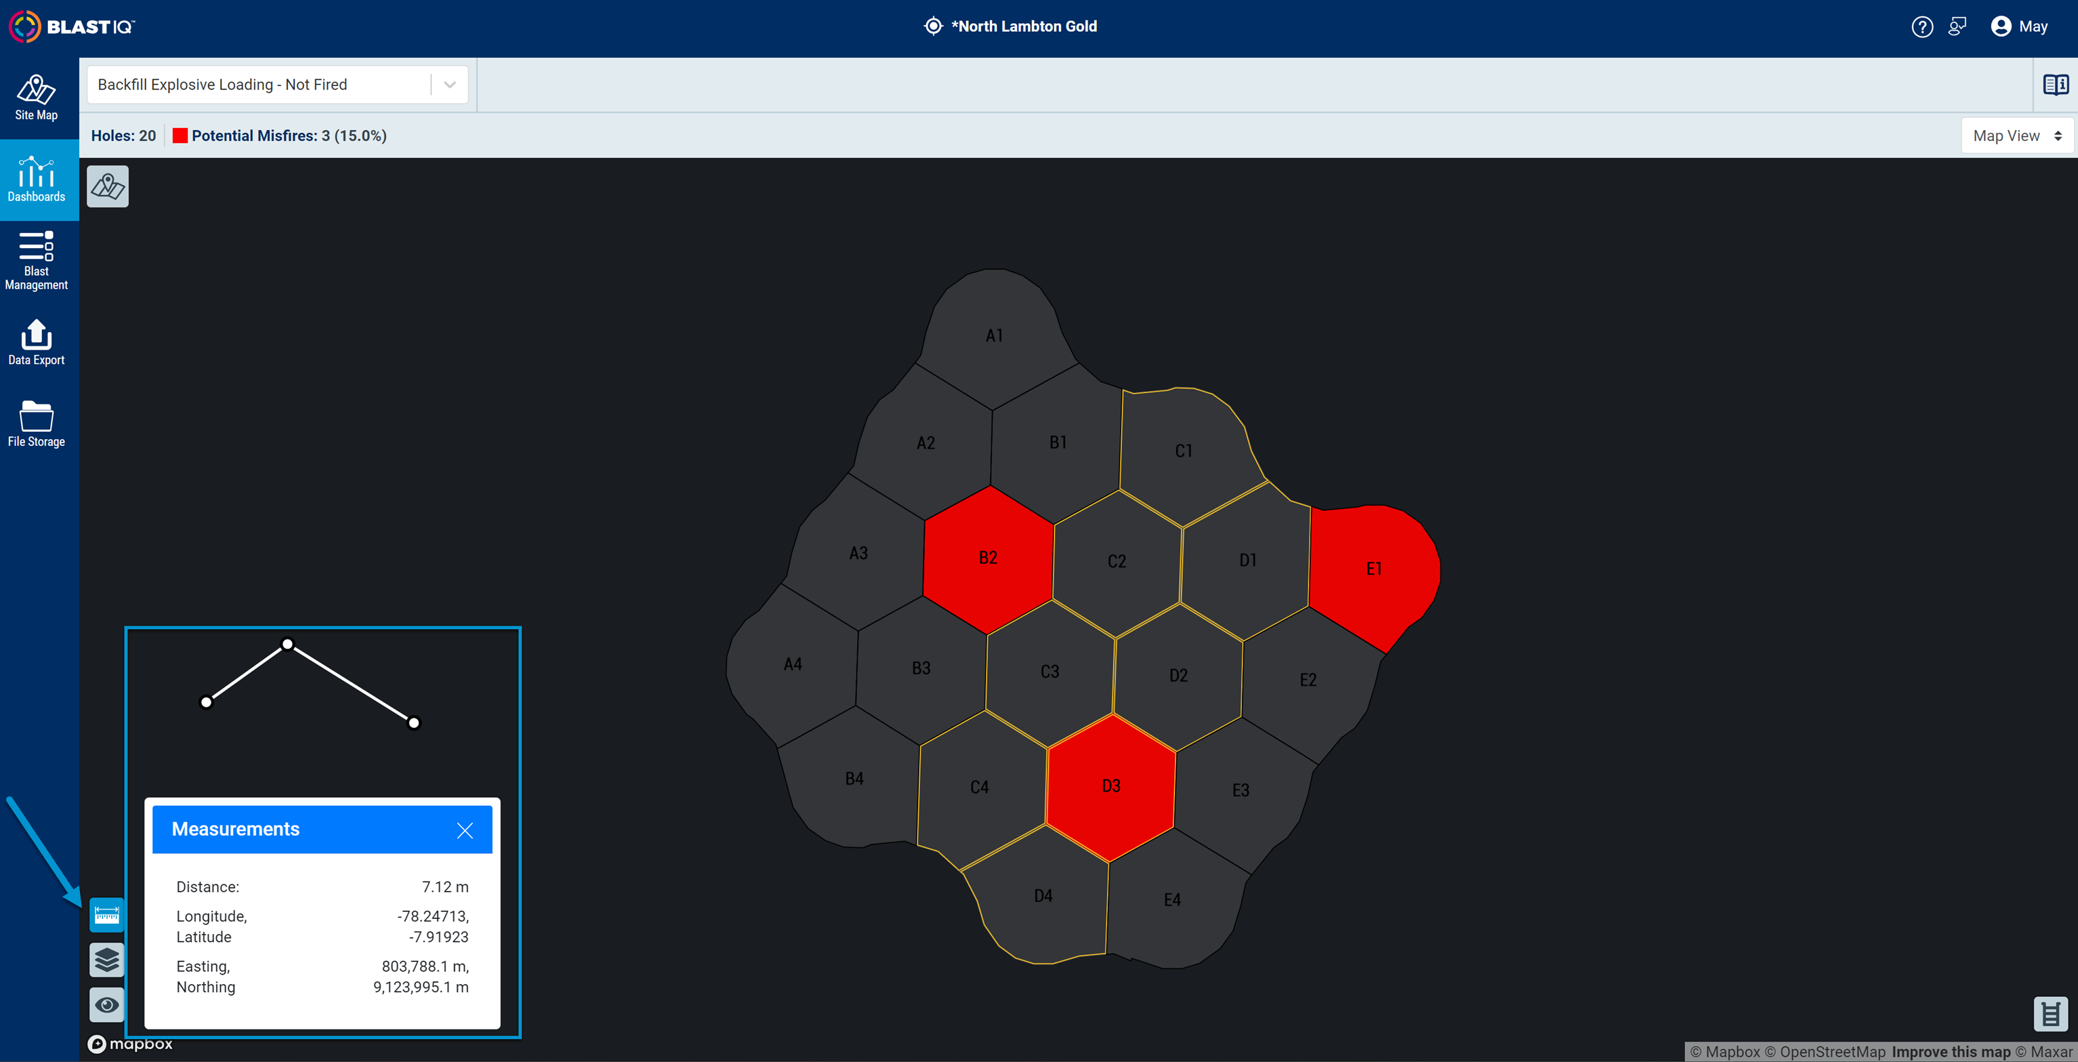Click the Mapbox attribution link
Viewport: 2078px width, 1062px height.
[1726, 1052]
